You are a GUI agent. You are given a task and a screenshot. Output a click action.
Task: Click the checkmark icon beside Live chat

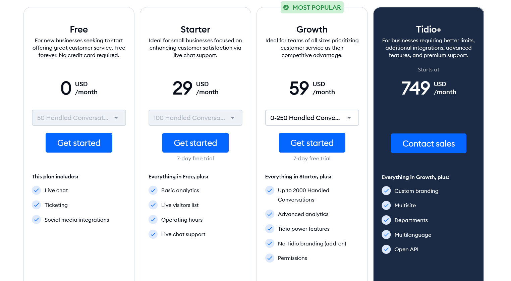(x=36, y=190)
